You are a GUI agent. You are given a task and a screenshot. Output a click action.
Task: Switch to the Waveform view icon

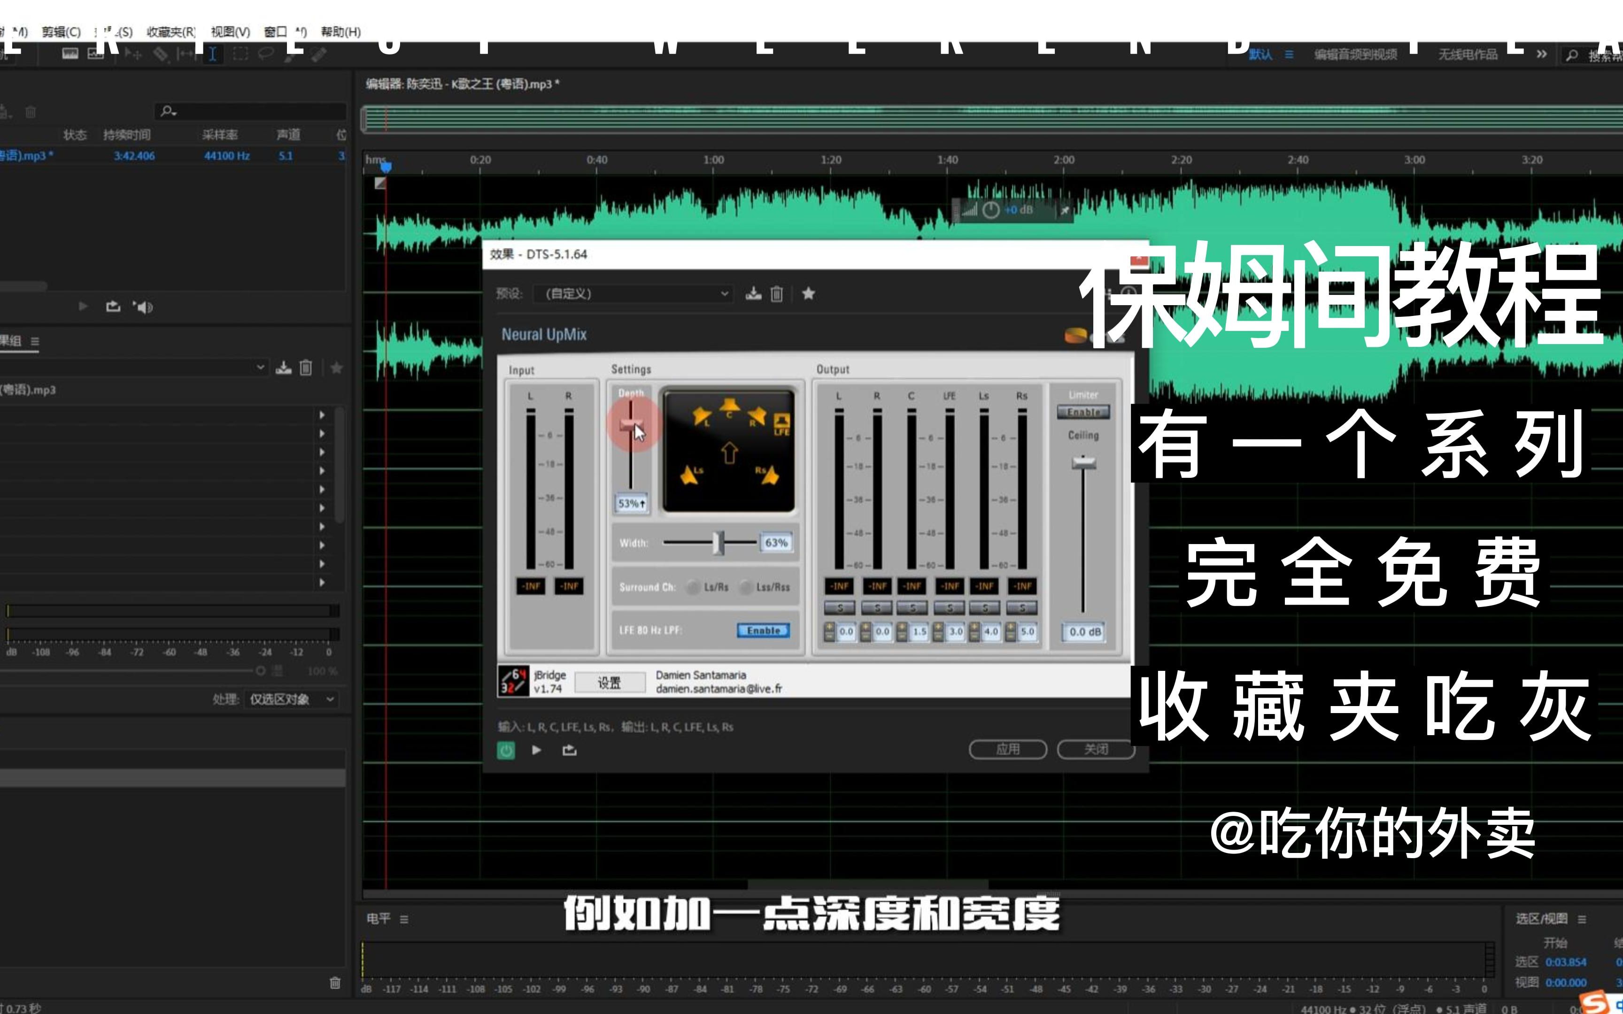click(70, 53)
